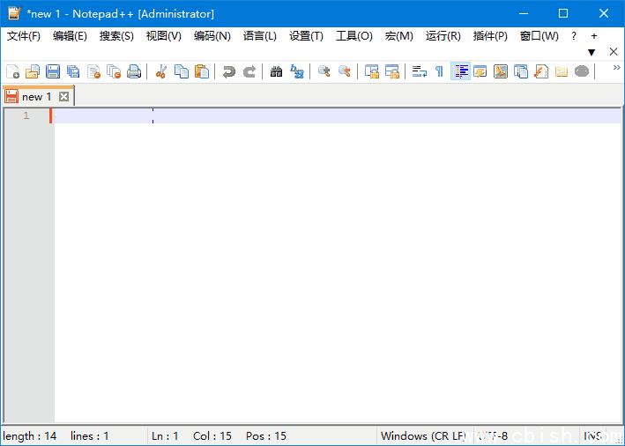625x446 pixels.
Task: Toggle the highlighted indent guide button
Action: 460,71
